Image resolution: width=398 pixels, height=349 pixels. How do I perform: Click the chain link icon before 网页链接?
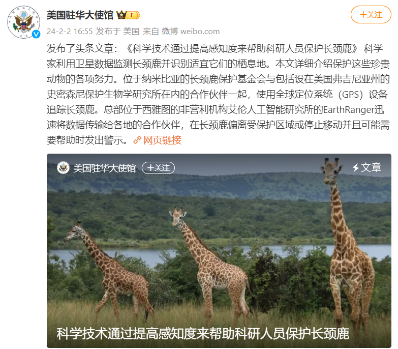137,140
